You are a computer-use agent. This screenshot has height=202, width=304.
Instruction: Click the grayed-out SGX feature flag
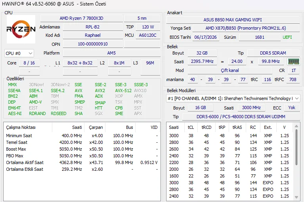point(98,114)
